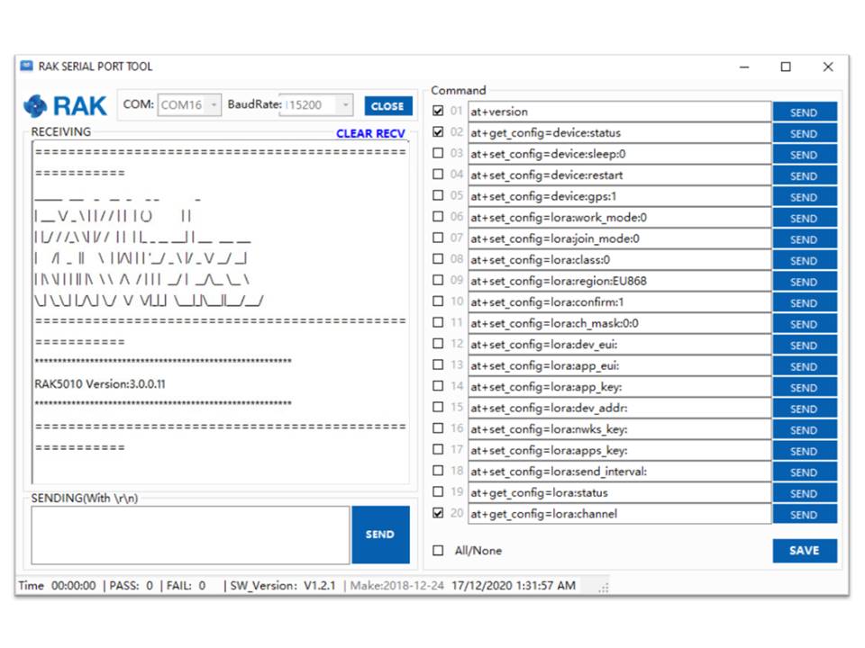865x648 pixels.
Task: Edit the lora:region:EU868 command field
Action: (620, 281)
